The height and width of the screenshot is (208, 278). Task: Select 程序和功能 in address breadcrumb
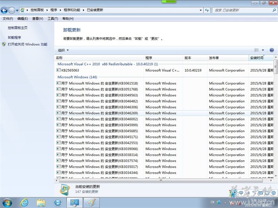(72, 10)
